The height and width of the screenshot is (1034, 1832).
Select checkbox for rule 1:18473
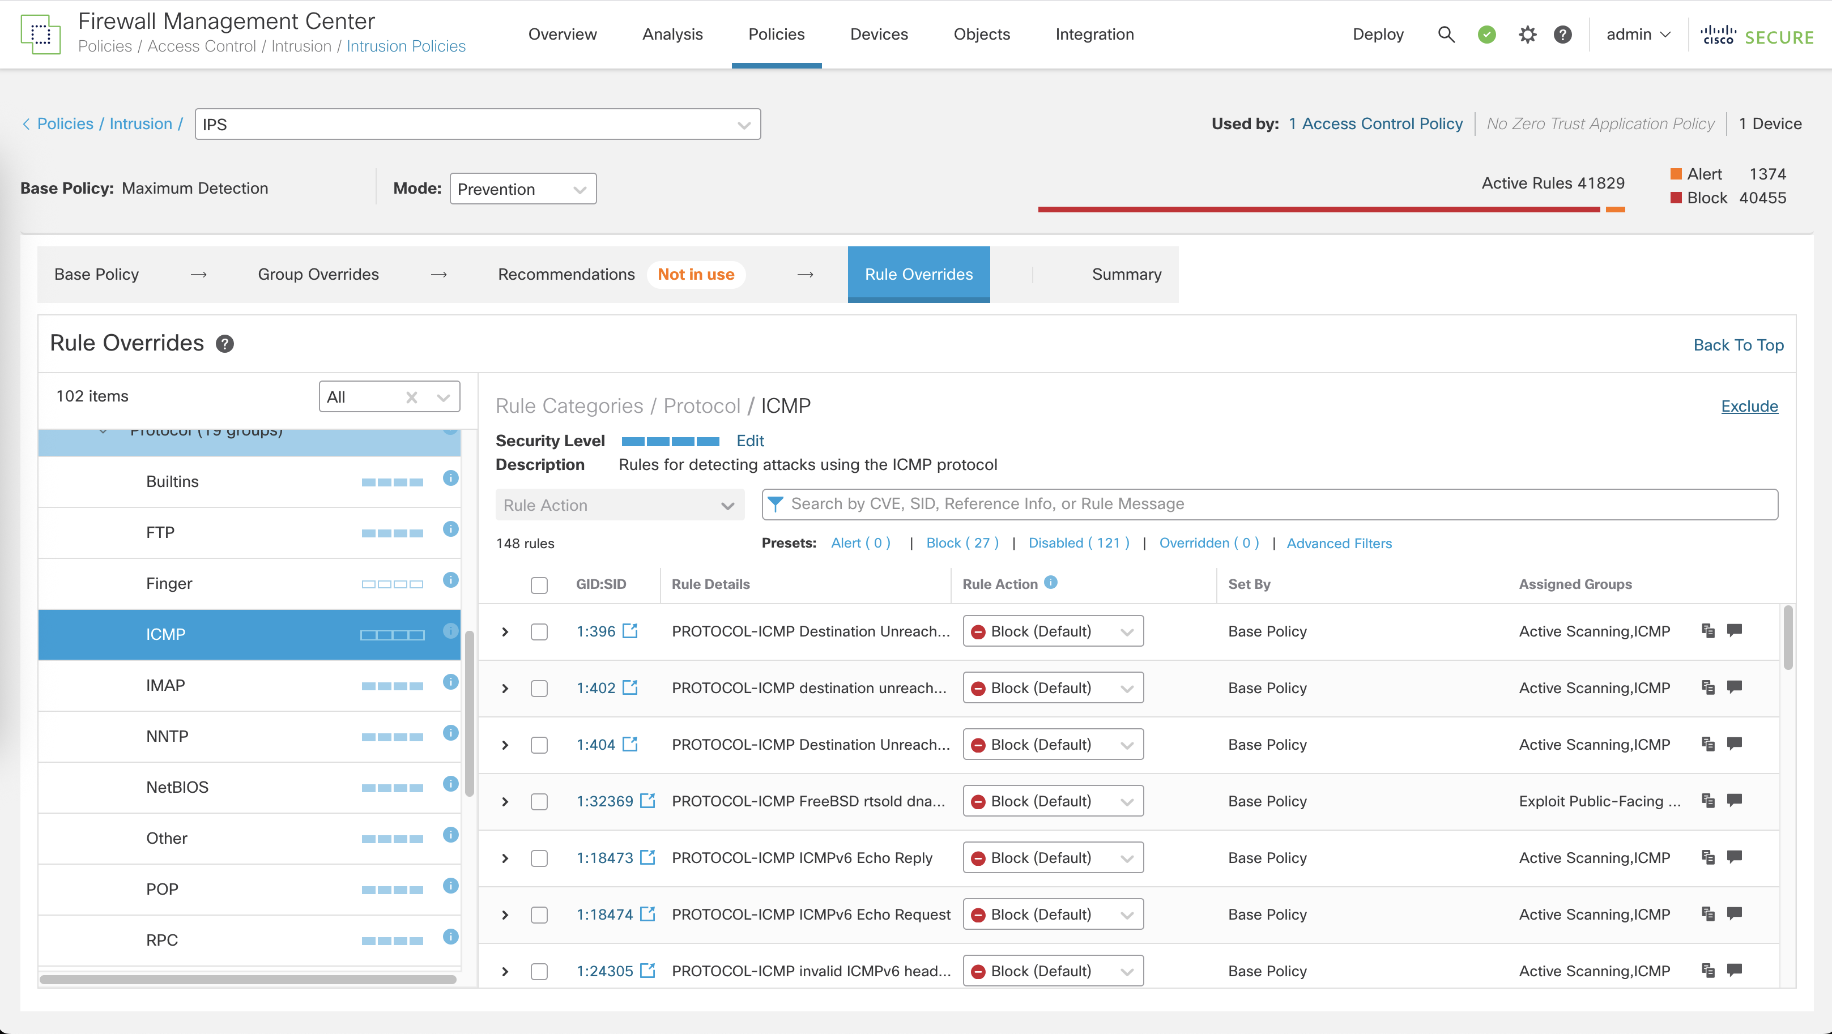coord(539,858)
